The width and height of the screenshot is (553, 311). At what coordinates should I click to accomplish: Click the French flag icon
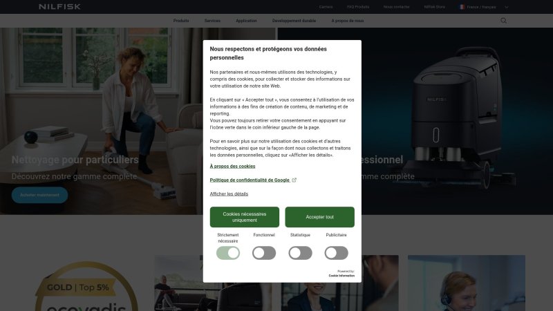click(x=462, y=7)
